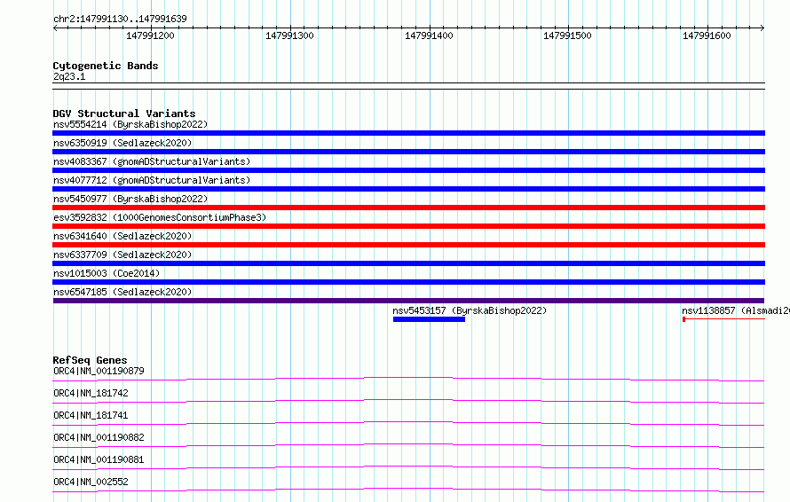790x502 pixels.
Task: Click the left arrow end of the ruler
Action: (55, 28)
